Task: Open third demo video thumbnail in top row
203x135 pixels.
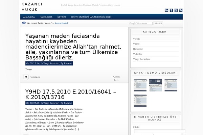Action: 171,85
